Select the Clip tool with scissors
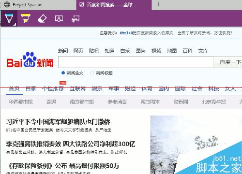The width and height of the screenshot is (242, 174). [76, 19]
